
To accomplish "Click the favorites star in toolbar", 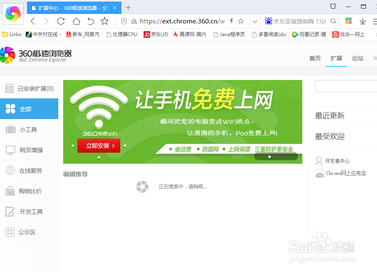I will click(105, 21).
